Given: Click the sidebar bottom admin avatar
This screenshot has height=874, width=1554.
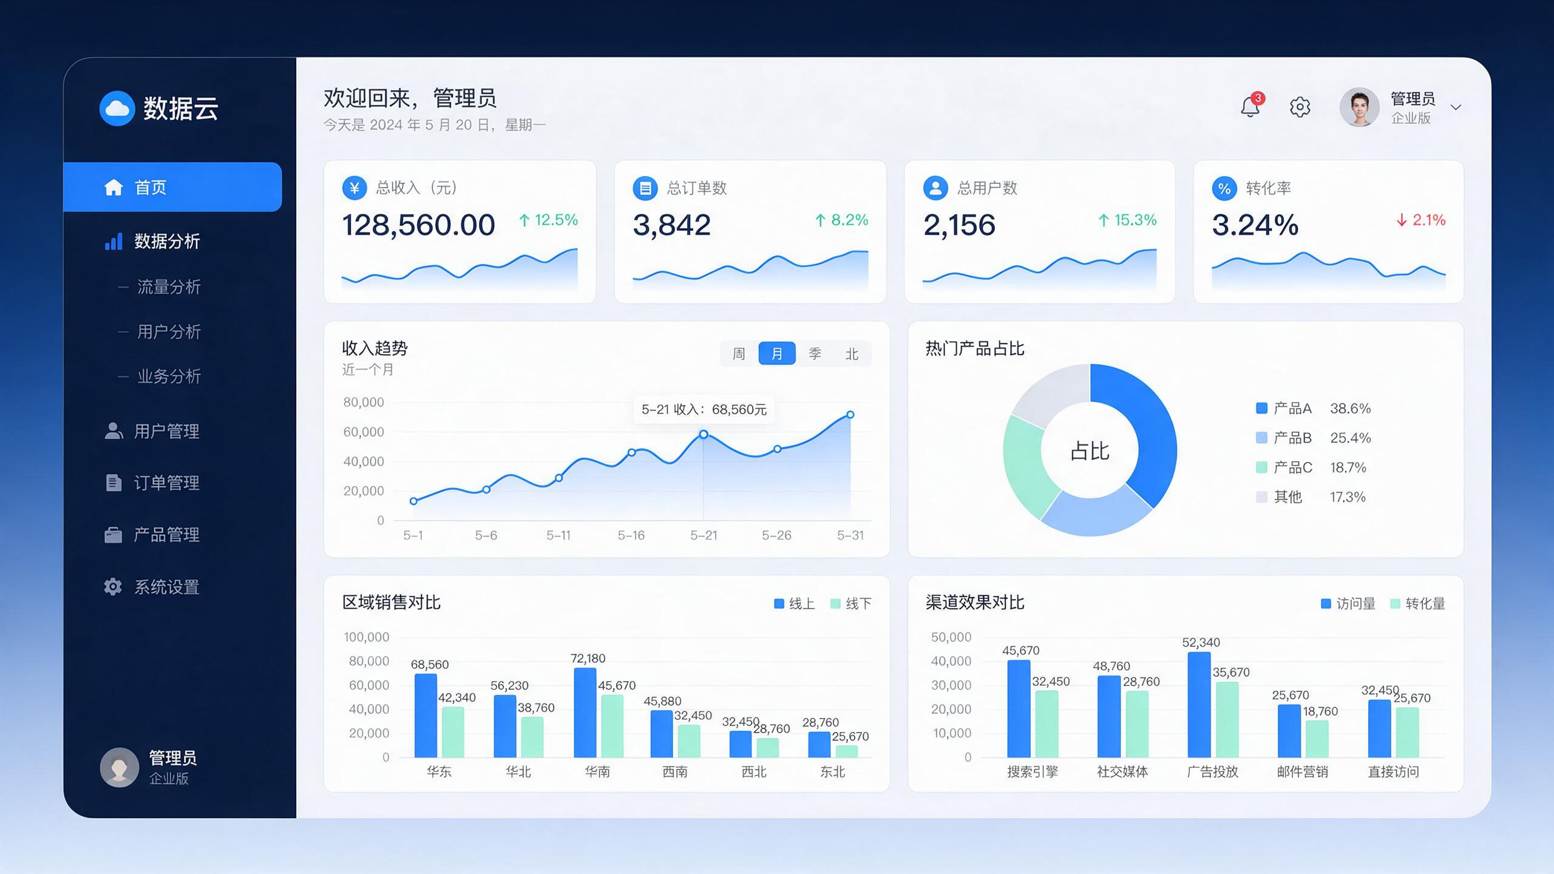Looking at the screenshot, I should [120, 767].
